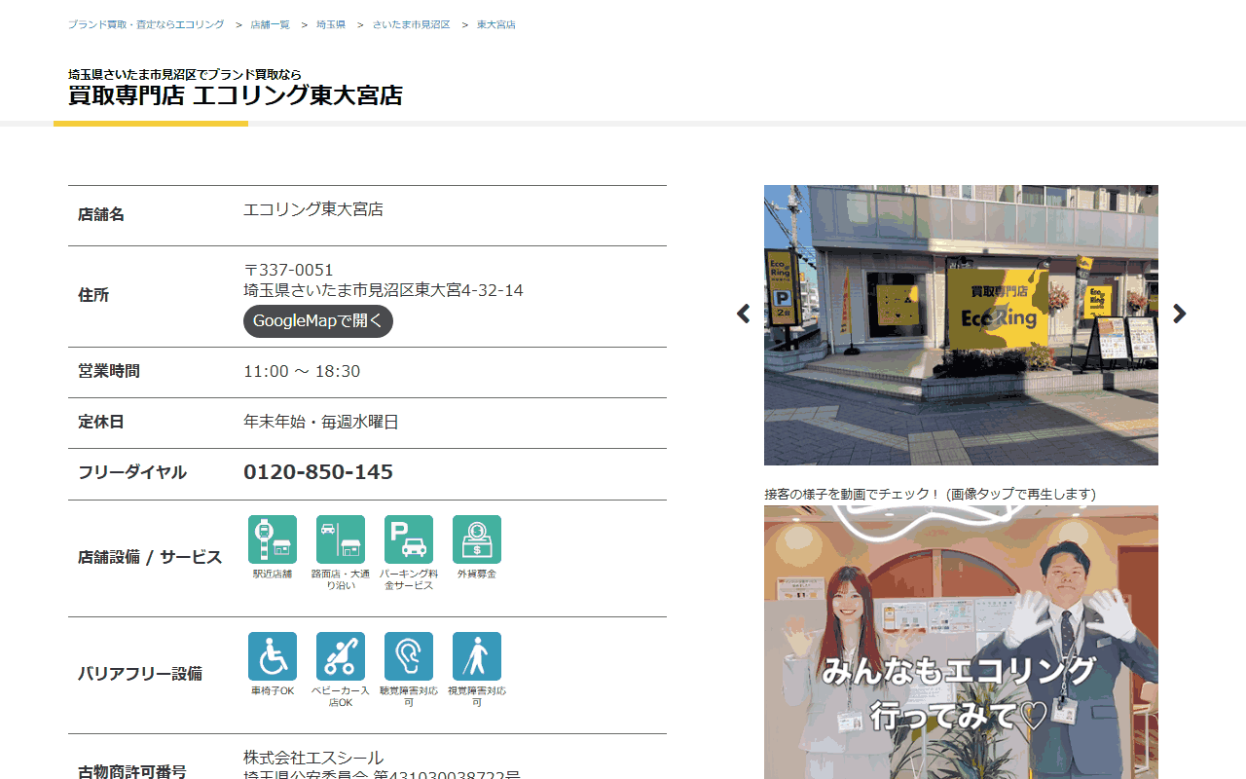Click the 店舗名 row label
The height and width of the screenshot is (779, 1246).
pos(101,214)
